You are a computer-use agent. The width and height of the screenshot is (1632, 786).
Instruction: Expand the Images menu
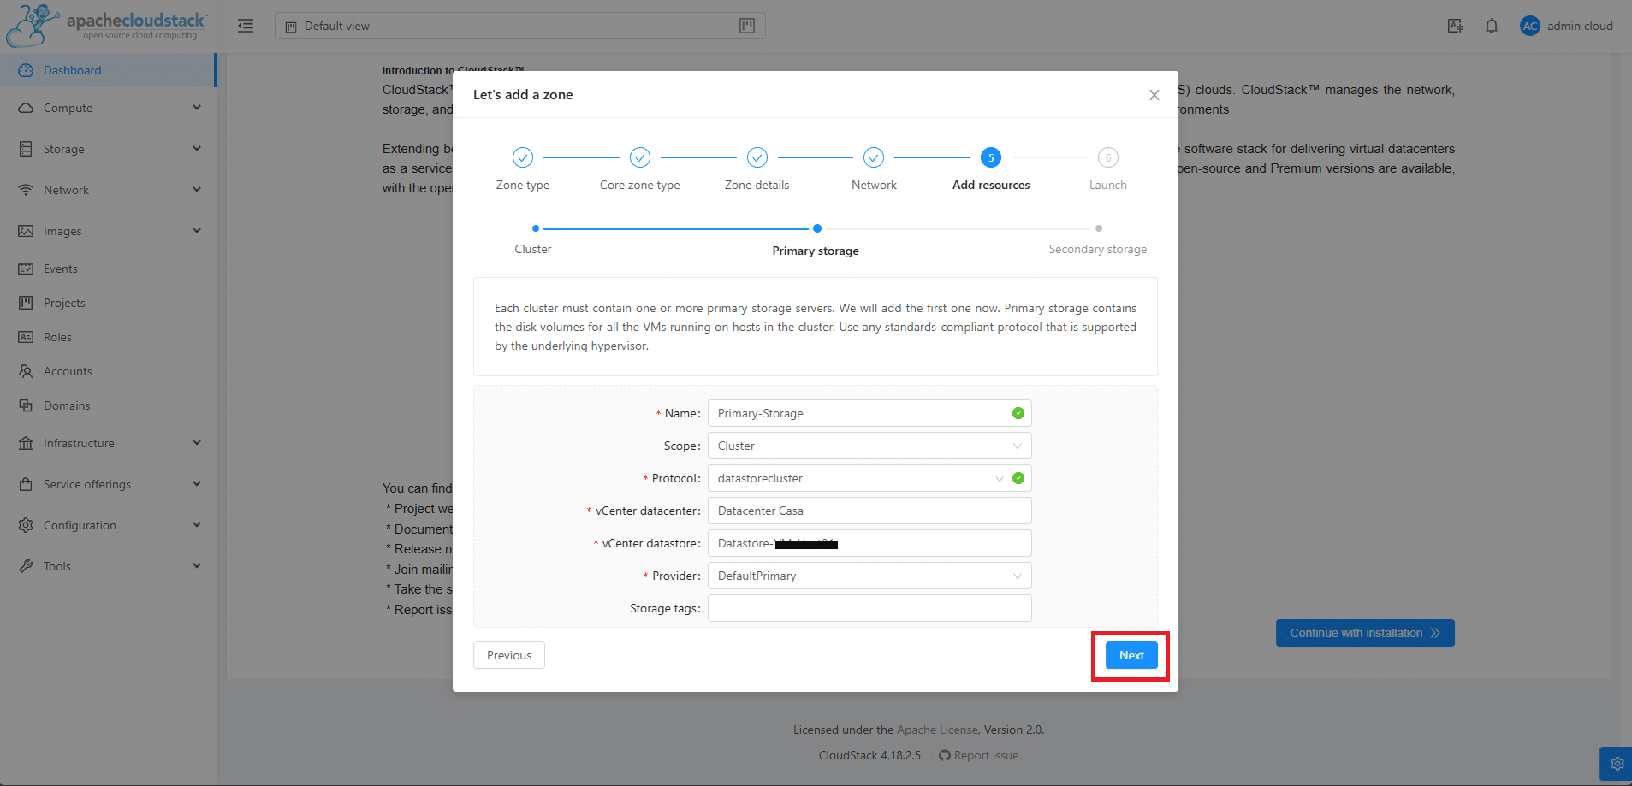point(108,231)
